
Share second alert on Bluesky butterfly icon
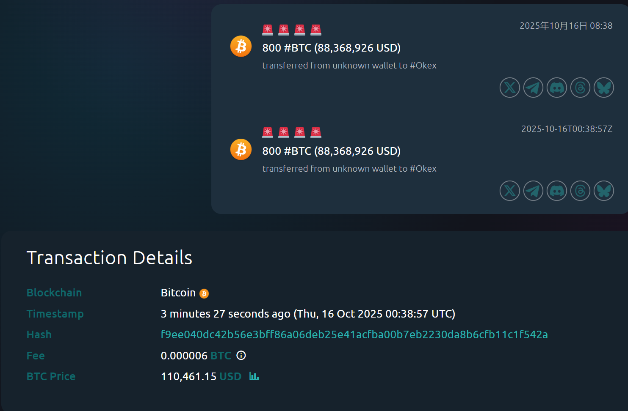(x=603, y=191)
